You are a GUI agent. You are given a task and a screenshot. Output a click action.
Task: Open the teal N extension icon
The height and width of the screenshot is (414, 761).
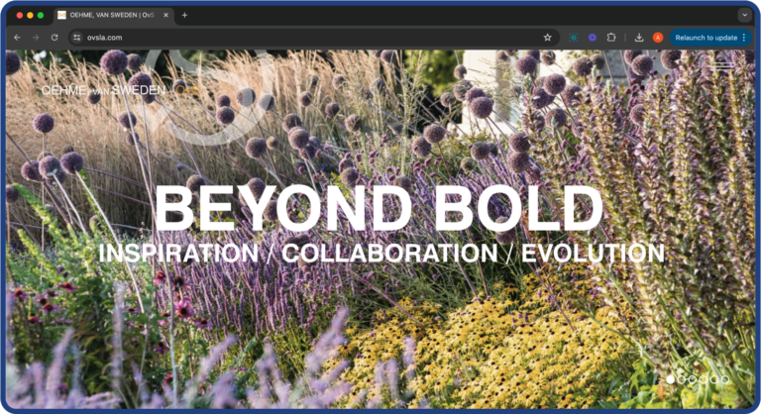tap(573, 38)
